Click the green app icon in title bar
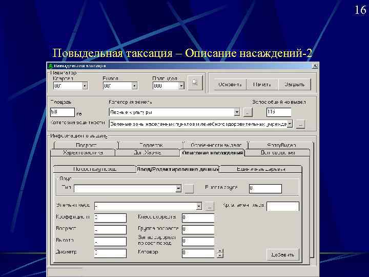Viewport: 369px width, 277px height. coord(50,66)
